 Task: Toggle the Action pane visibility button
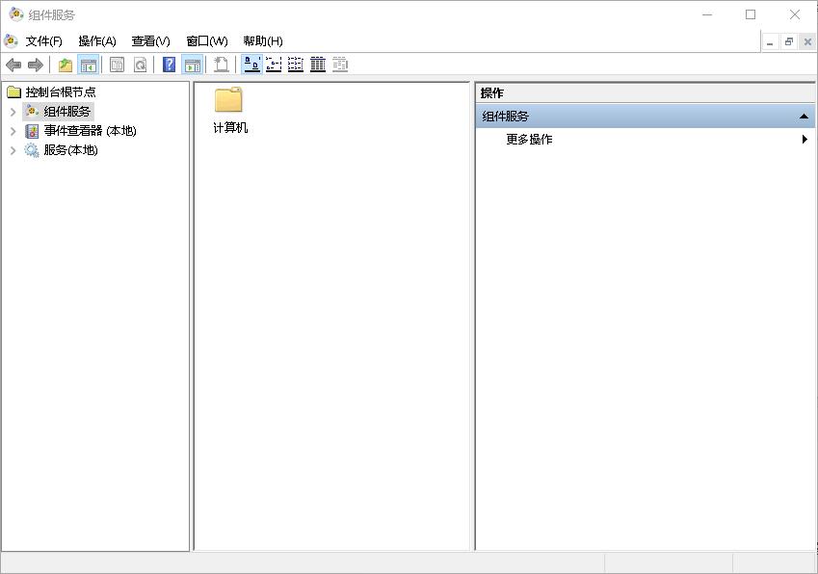click(x=193, y=65)
